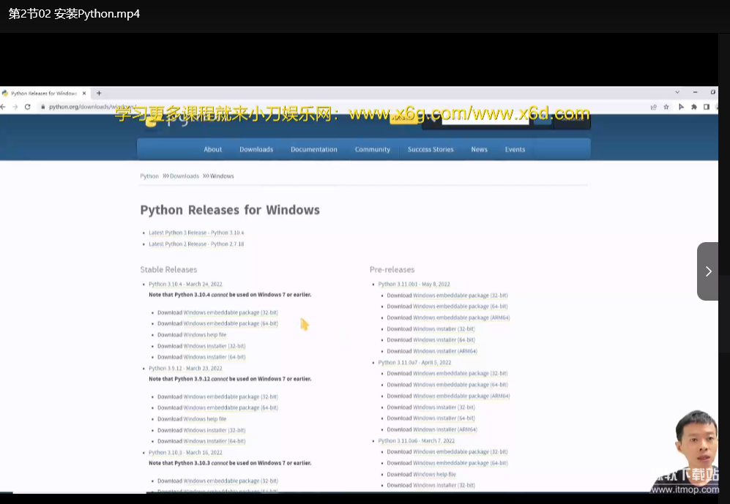
Task: Close the Python Releases for Windows tab
Action: tap(84, 93)
